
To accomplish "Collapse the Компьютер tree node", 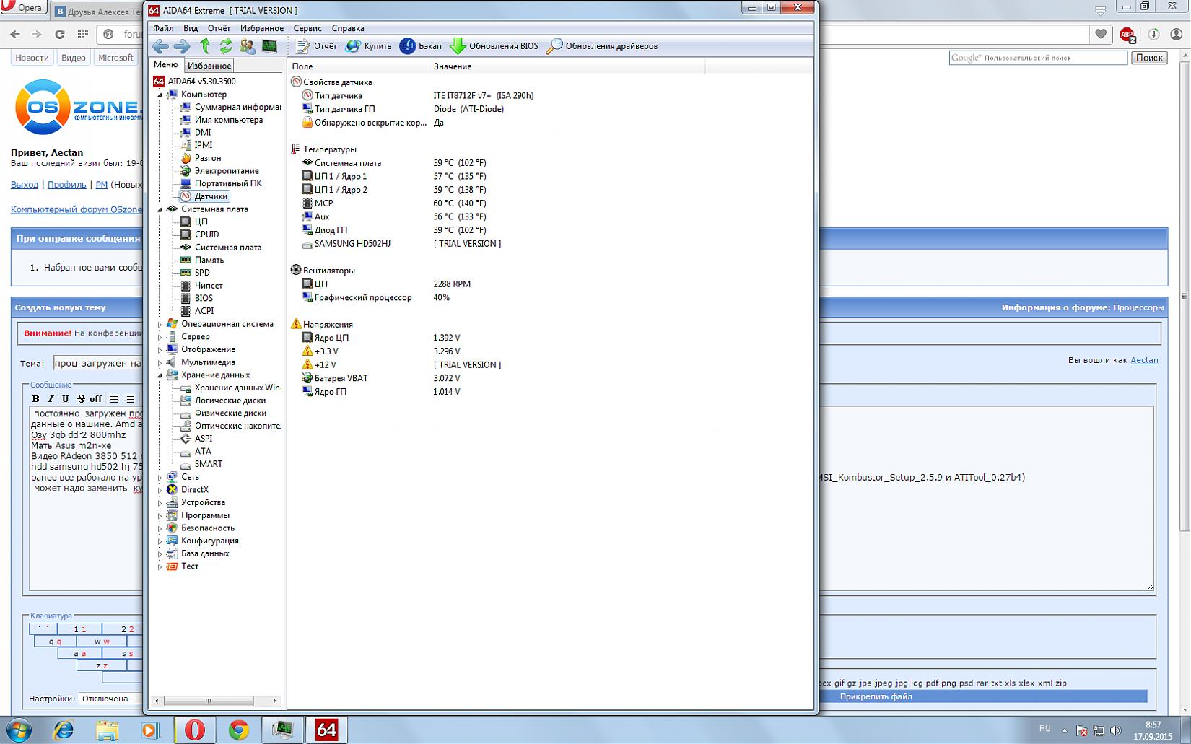I will tap(160, 95).
